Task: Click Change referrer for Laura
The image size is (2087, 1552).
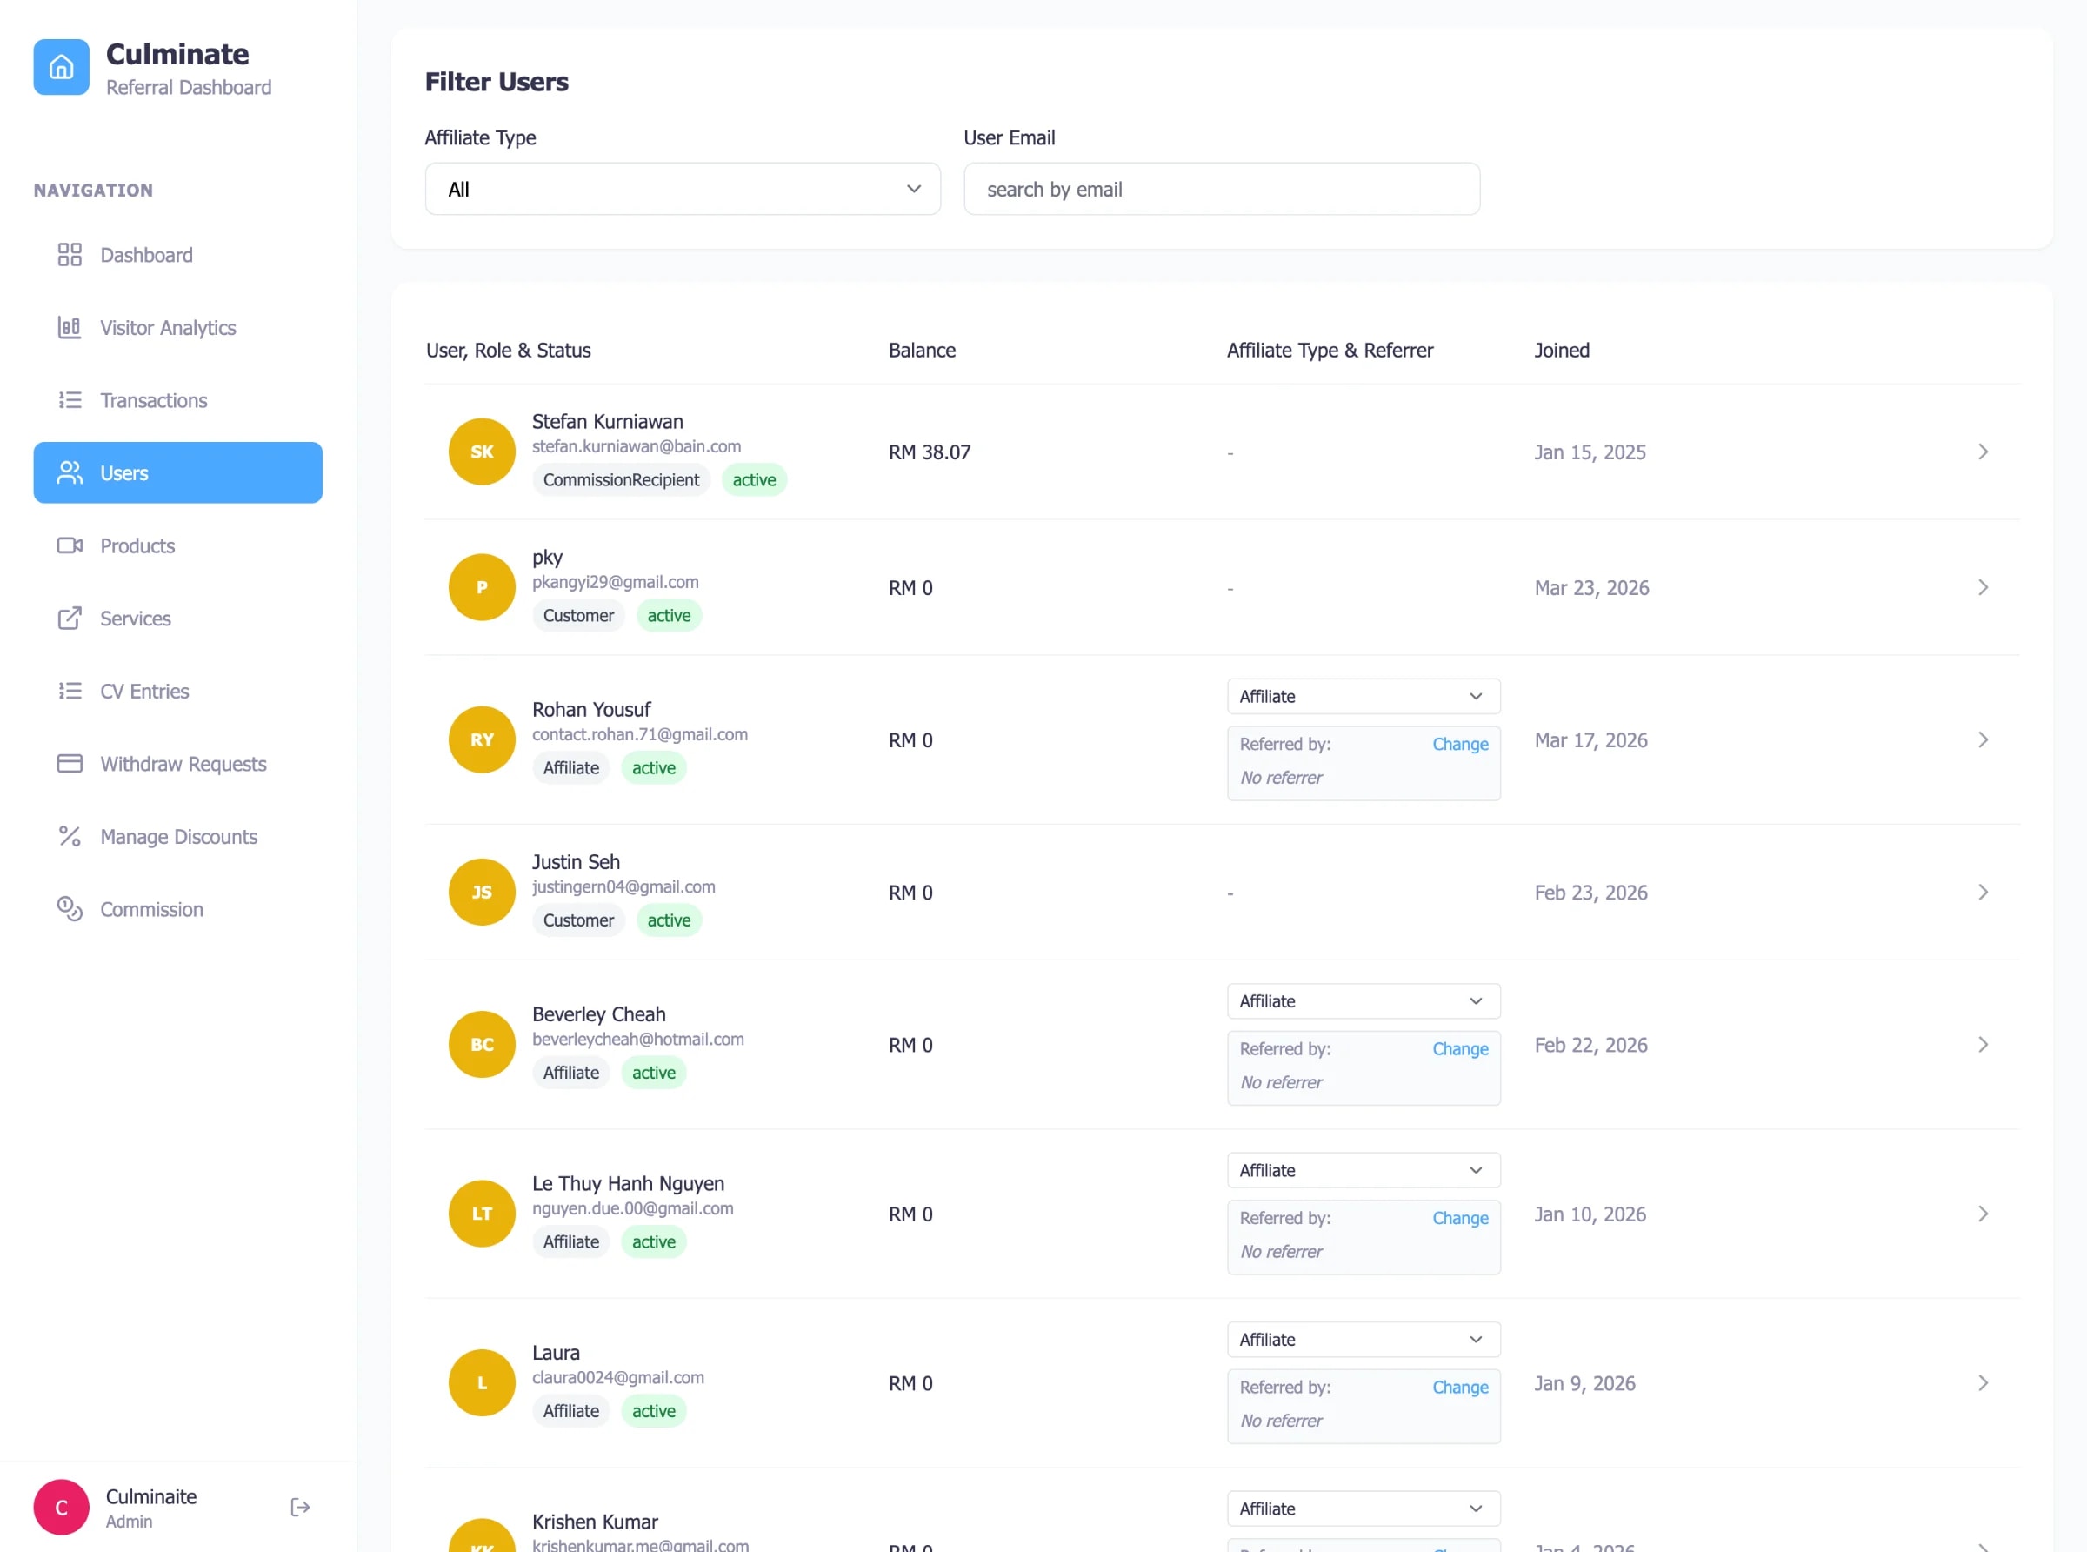Action: click(x=1460, y=1387)
